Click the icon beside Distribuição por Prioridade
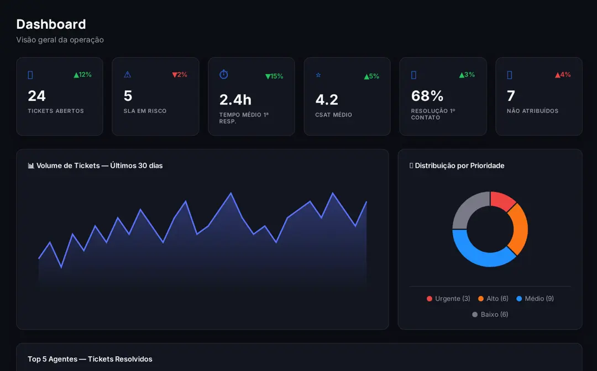 [411, 166]
